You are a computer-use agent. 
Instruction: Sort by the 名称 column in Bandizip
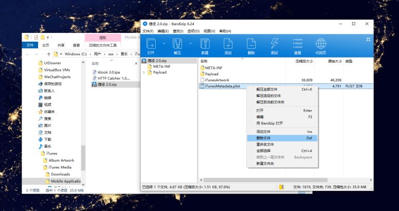pyautogui.click(x=204, y=61)
